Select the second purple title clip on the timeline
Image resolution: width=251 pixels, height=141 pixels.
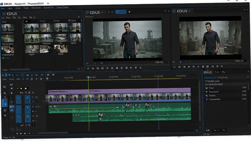140,91
